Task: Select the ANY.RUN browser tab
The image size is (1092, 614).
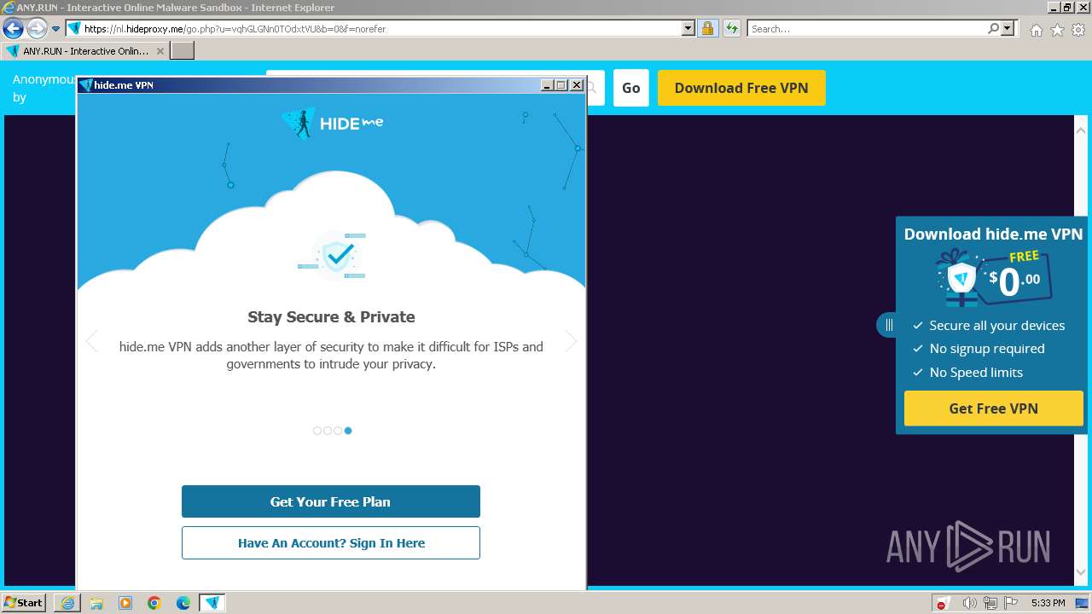Action: pos(84,51)
